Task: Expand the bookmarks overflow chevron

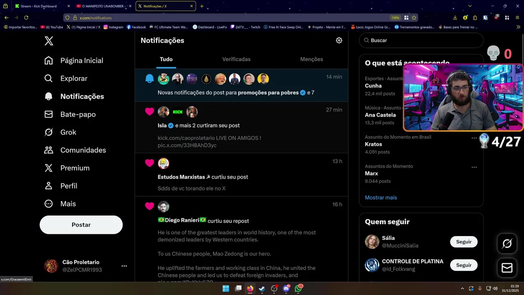Action: click(x=518, y=27)
